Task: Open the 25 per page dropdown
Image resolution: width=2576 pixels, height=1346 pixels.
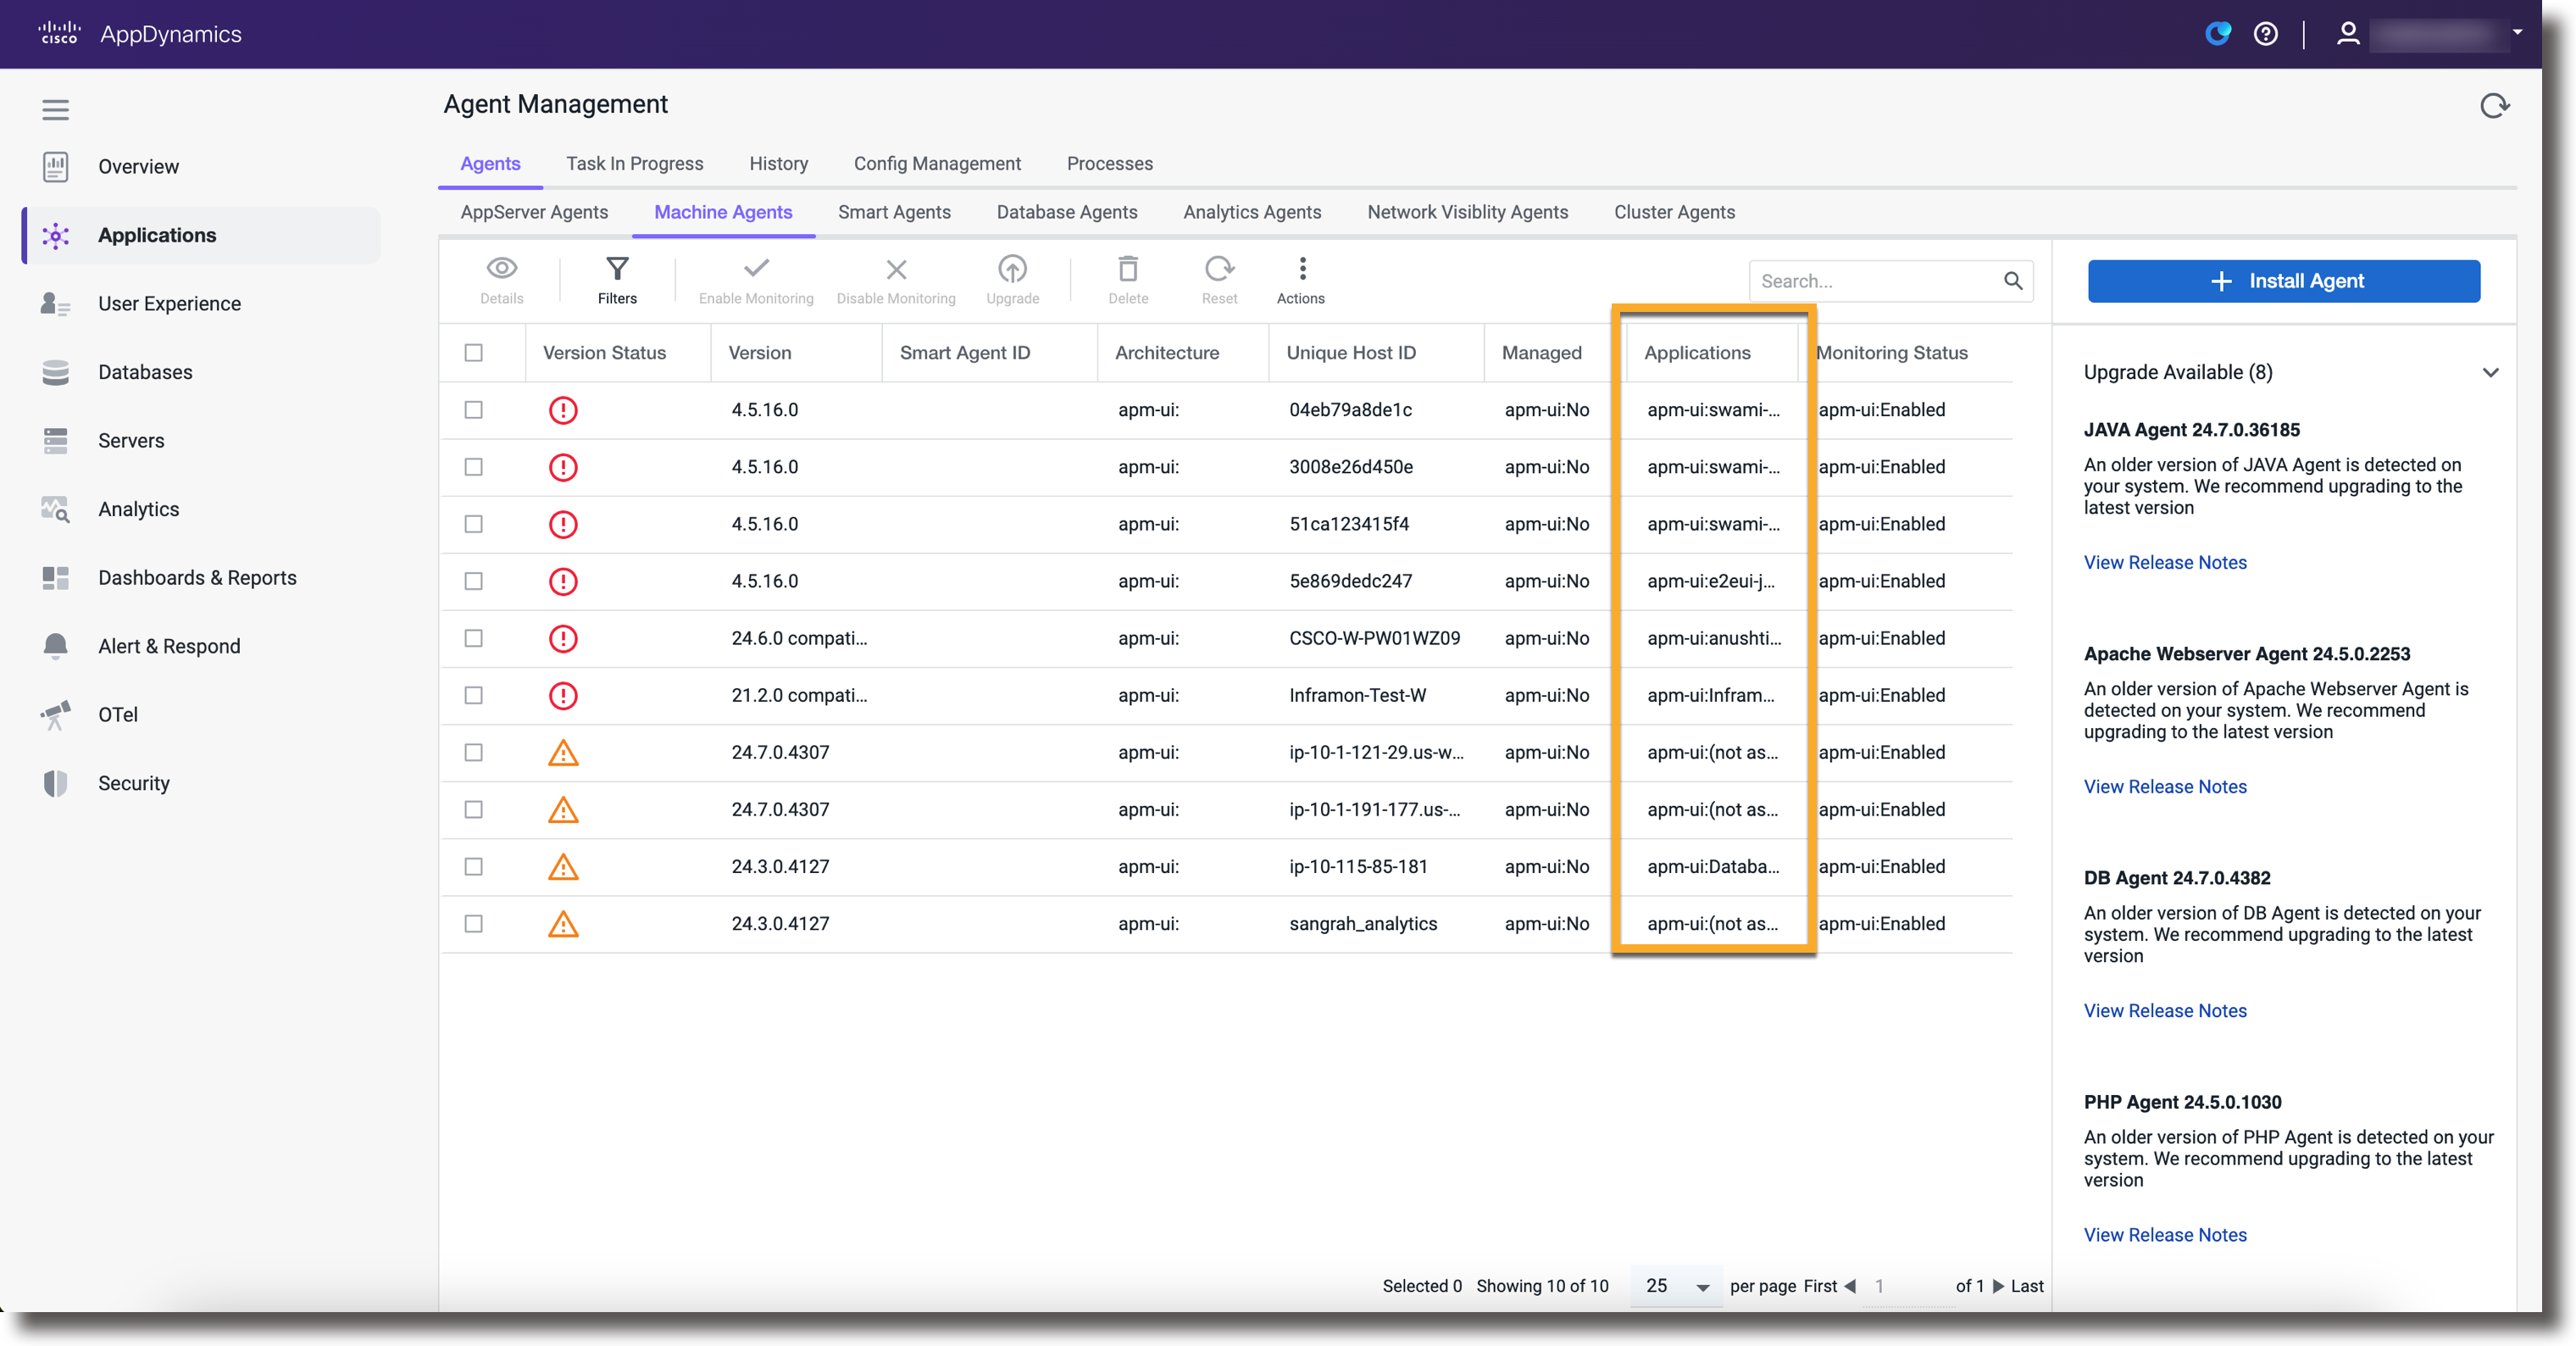Action: [1677, 1286]
